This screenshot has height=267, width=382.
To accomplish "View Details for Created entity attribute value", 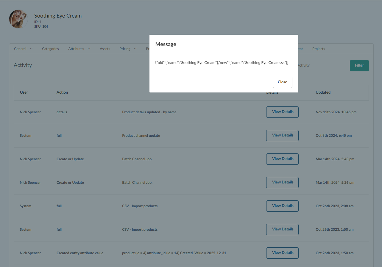I will (282, 253).
